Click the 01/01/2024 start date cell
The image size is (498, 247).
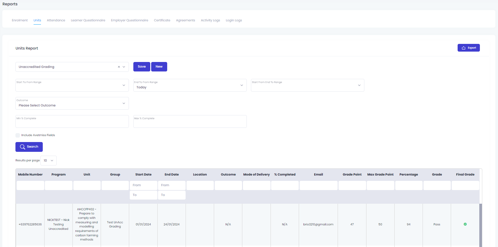pos(143,224)
